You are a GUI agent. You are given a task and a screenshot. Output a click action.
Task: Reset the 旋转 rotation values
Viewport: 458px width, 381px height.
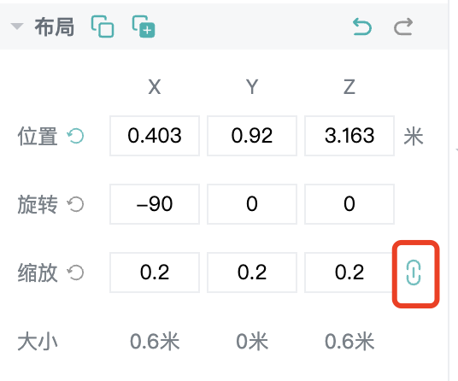[x=75, y=204]
